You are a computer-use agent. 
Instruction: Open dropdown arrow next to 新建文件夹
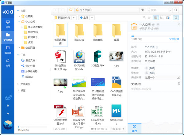75,18
